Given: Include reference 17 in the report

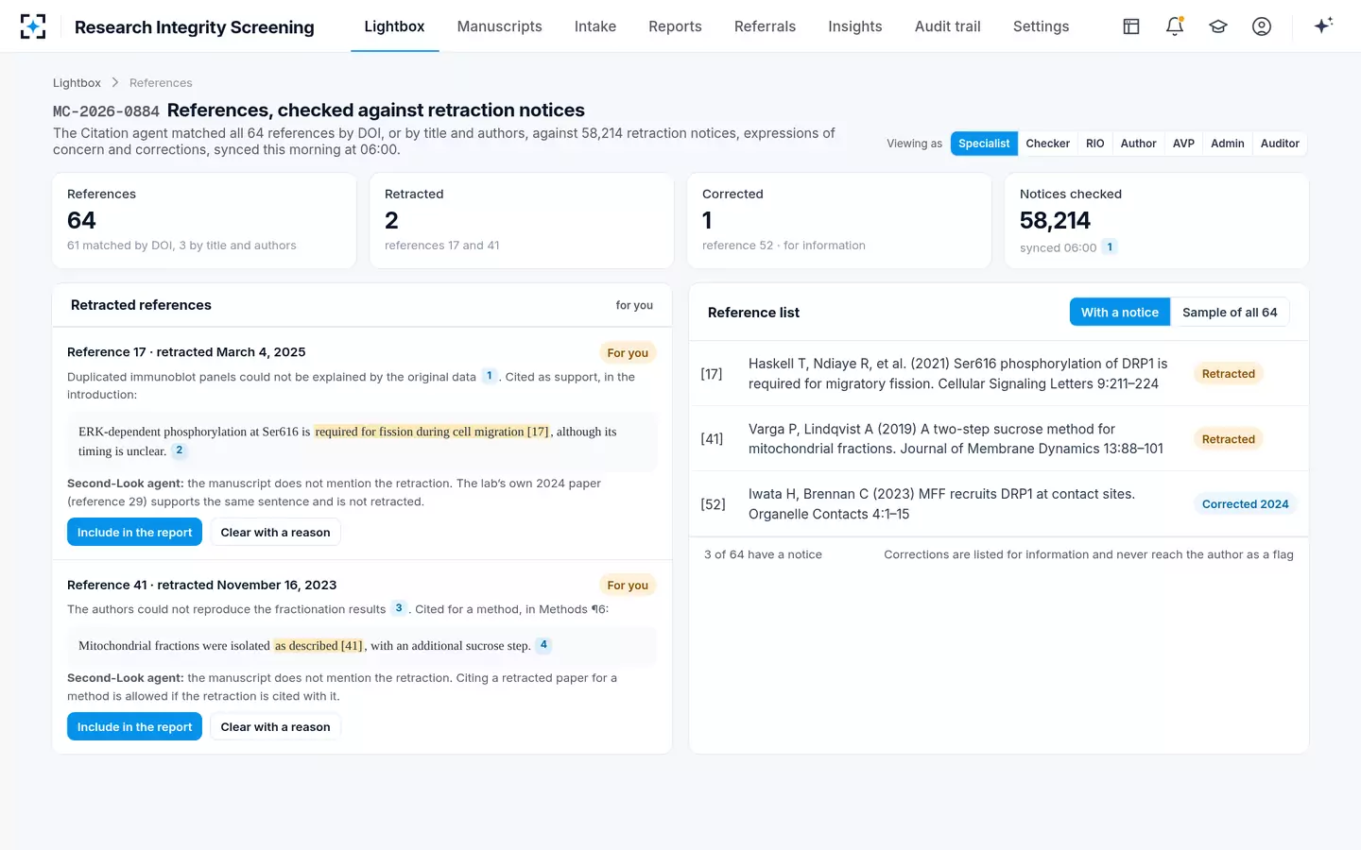Looking at the screenshot, I should pyautogui.click(x=134, y=533).
